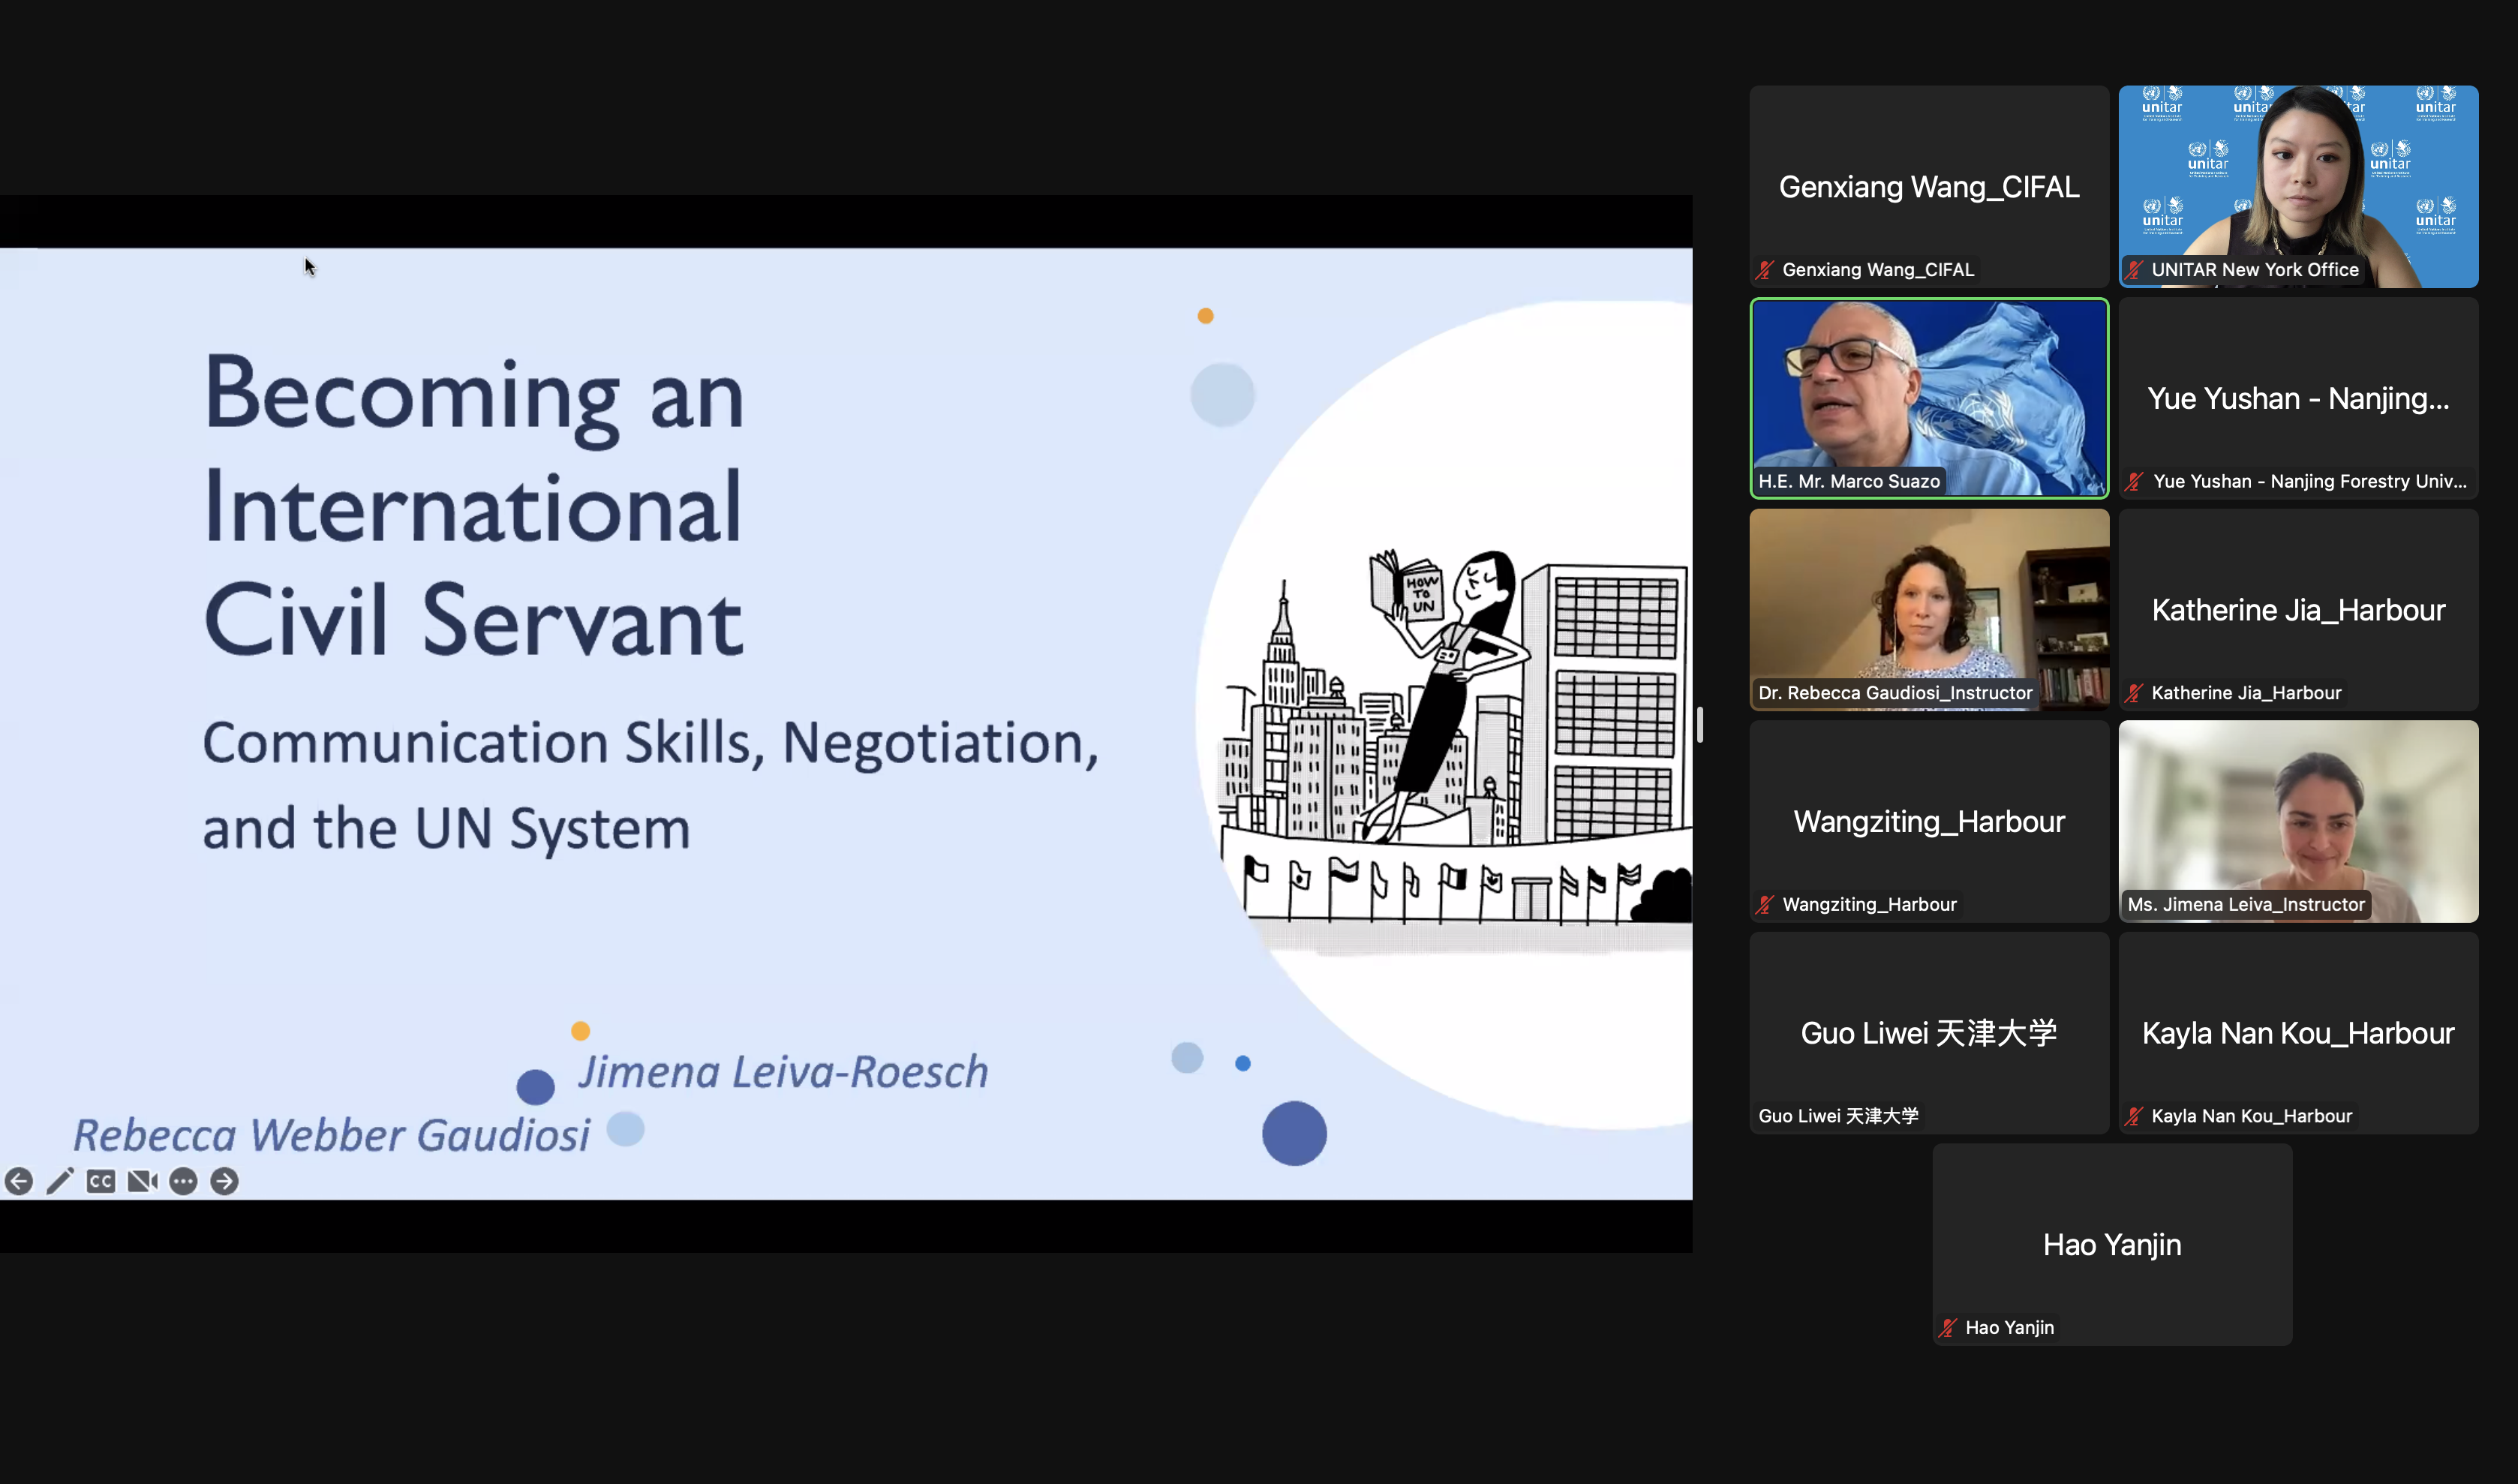Select the pen annotation tool icon
2518x1484 pixels.
pos(60,1181)
